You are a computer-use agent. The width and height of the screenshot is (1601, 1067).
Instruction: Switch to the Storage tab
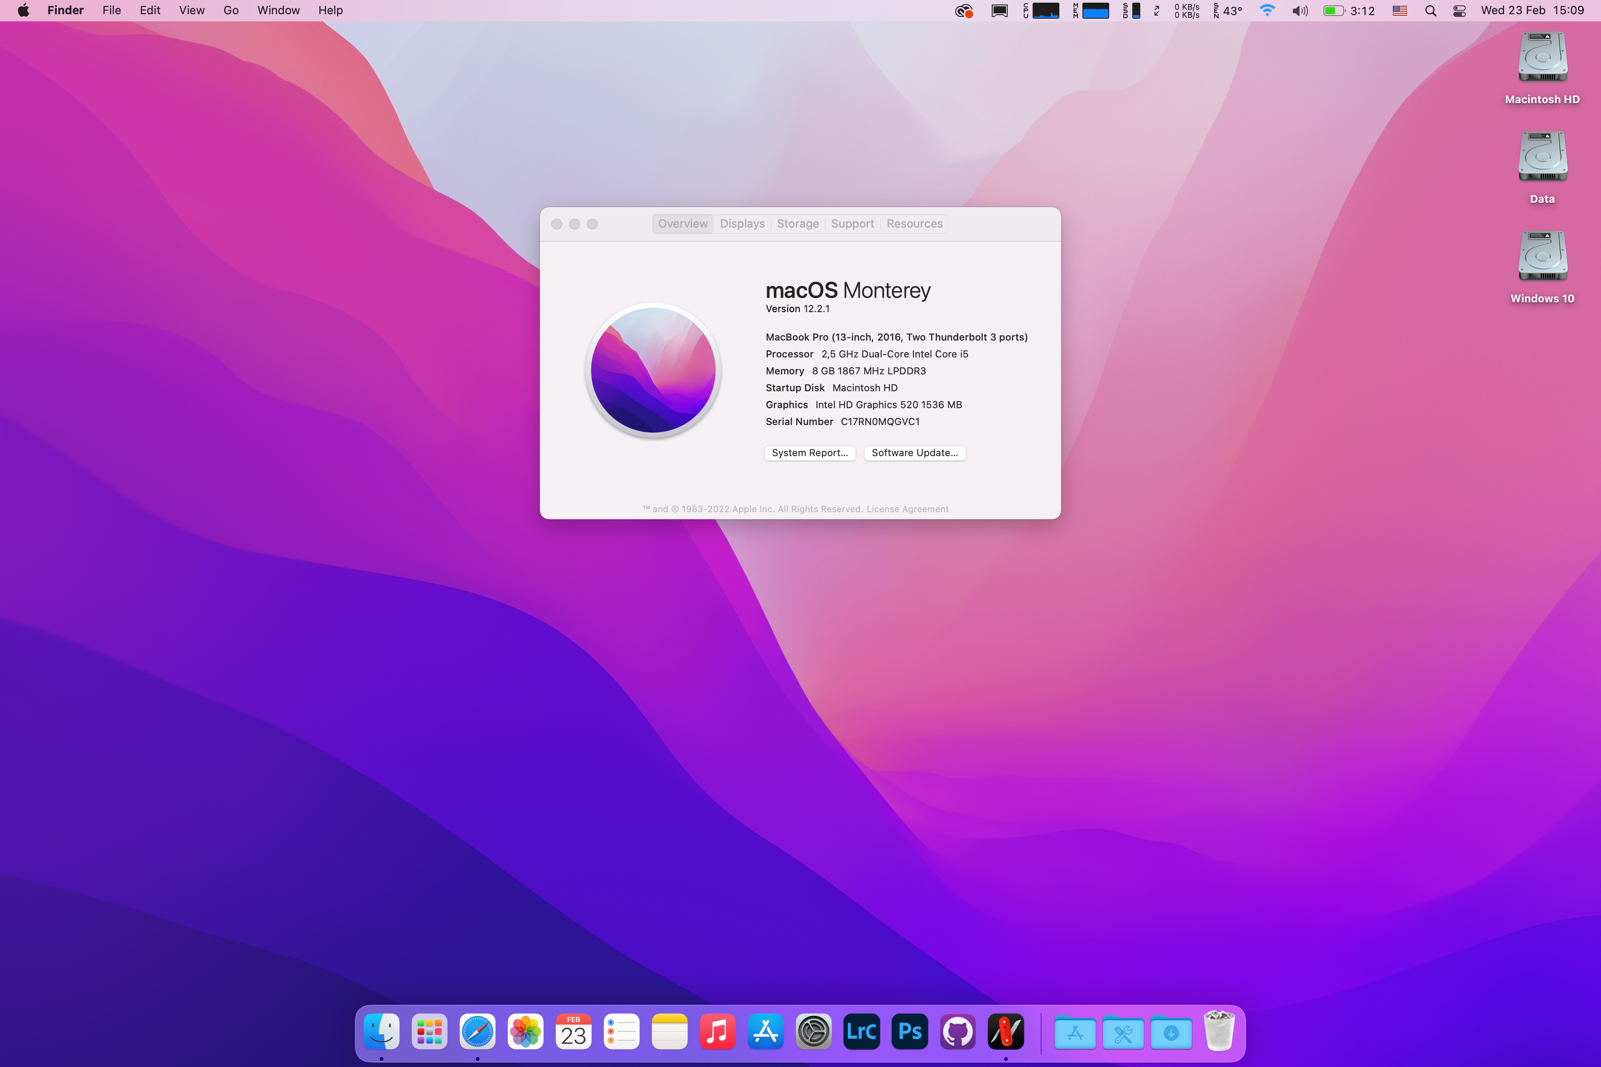click(798, 224)
